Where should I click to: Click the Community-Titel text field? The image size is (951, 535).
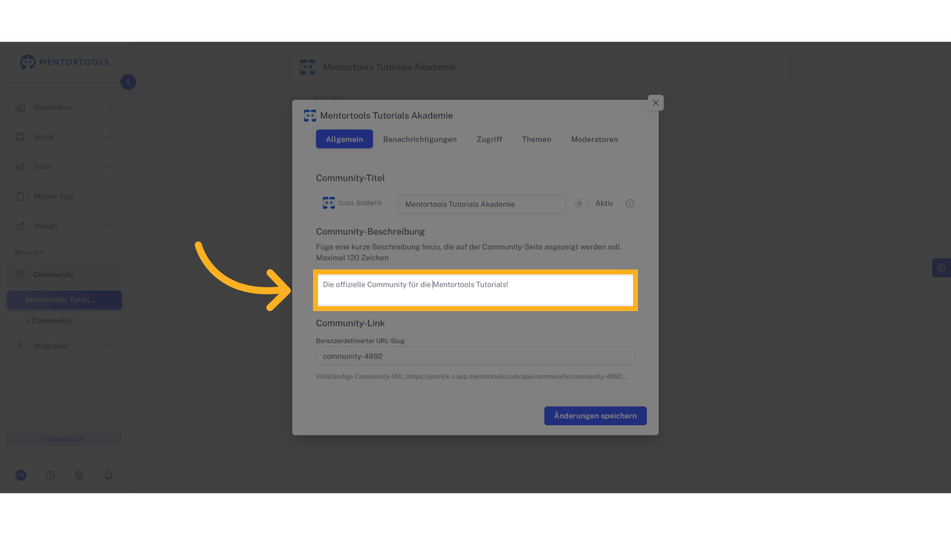pyautogui.click(x=482, y=204)
